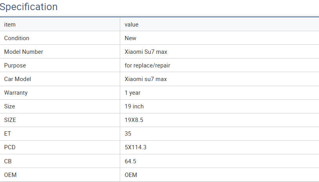
Task: Select the ET row label
Action: coord(7,134)
